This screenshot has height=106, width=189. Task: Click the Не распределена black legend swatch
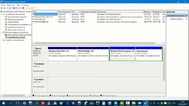point(33,95)
